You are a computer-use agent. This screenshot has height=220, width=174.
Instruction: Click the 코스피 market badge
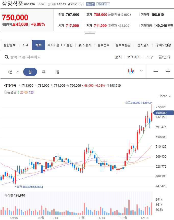(41, 4)
